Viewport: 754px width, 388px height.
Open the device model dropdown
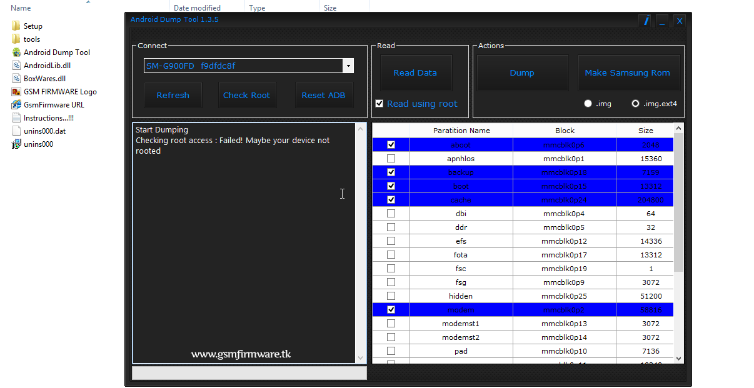click(x=348, y=65)
